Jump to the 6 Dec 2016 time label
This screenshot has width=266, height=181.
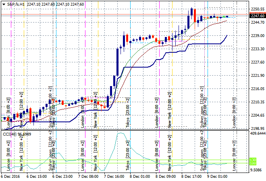11,176
